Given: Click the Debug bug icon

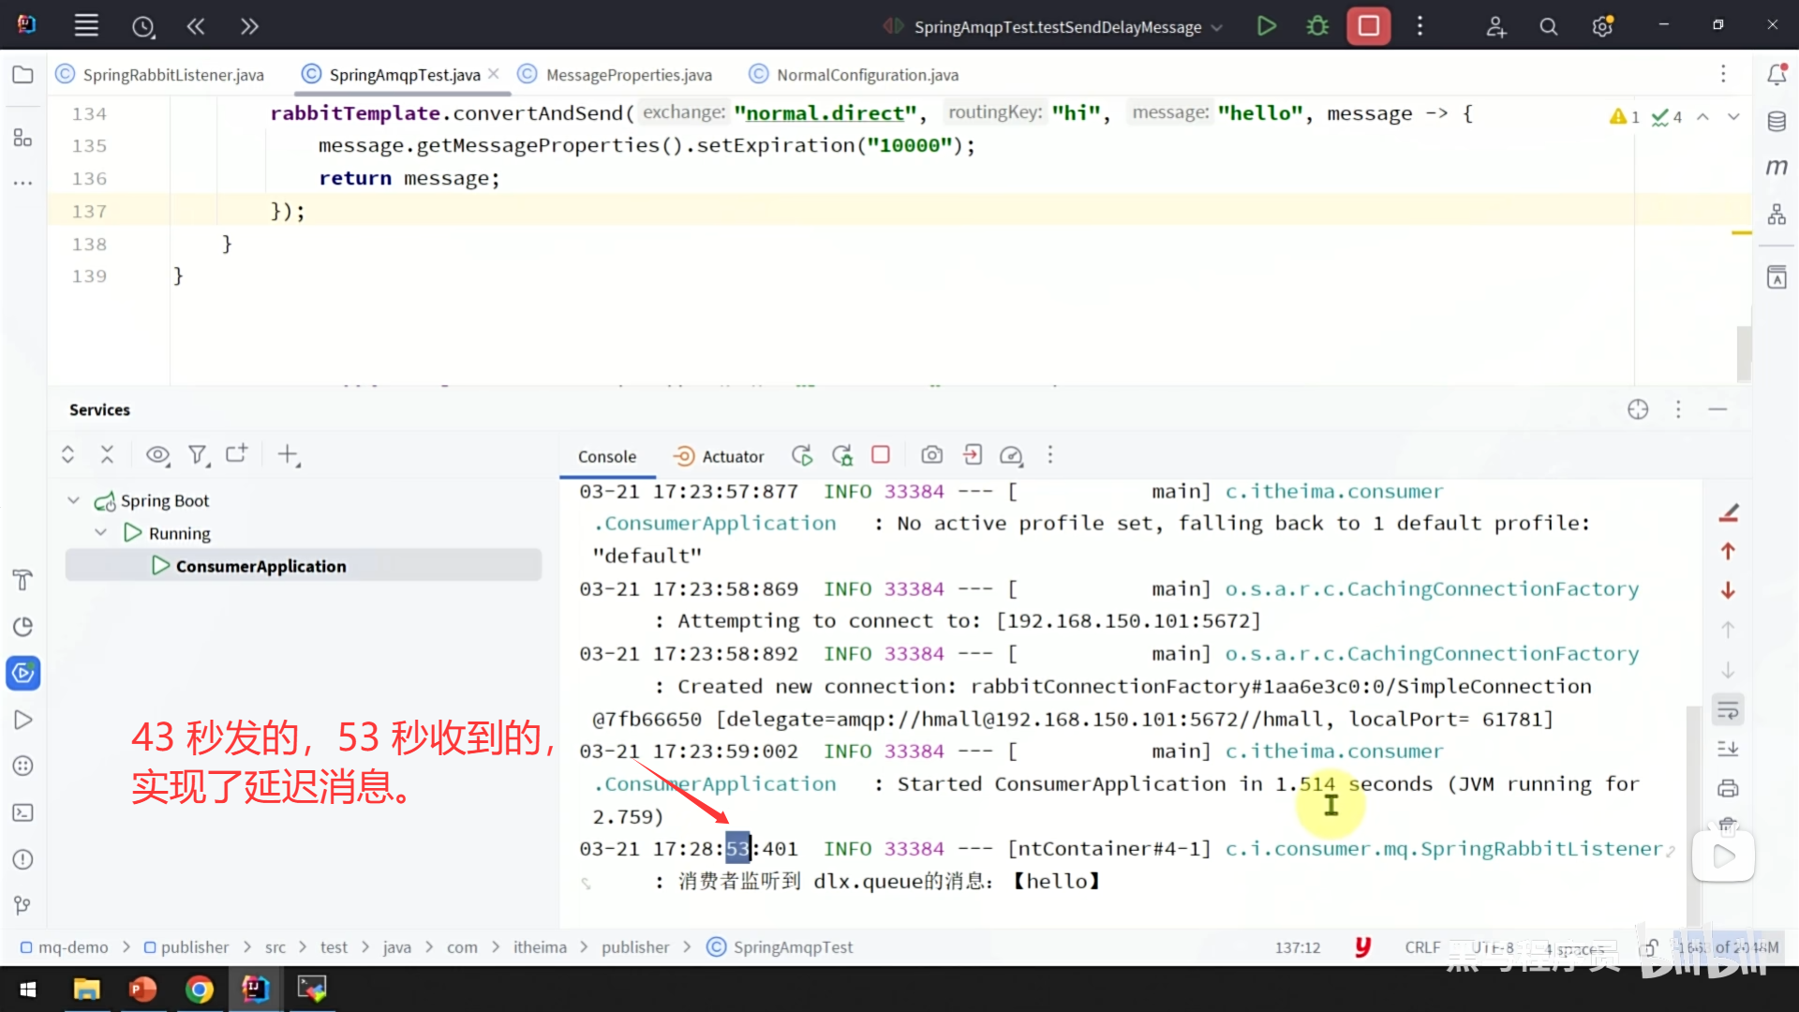Looking at the screenshot, I should click(1317, 26).
